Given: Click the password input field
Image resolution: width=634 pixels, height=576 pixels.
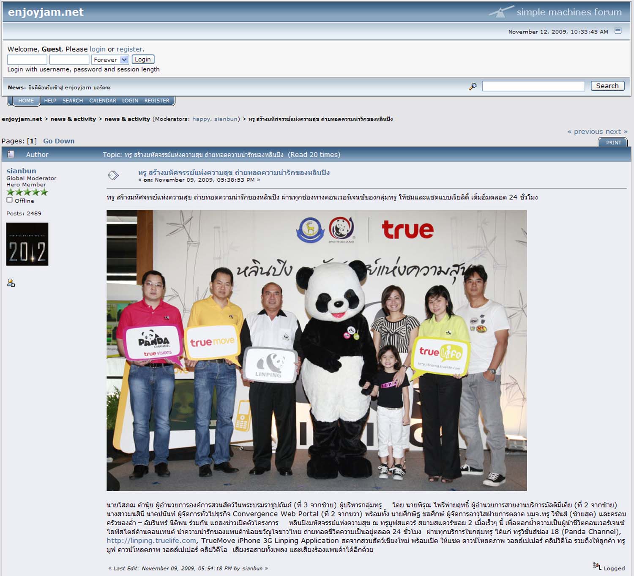Looking at the screenshot, I should pos(69,60).
